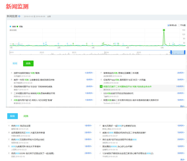Image resolution: width=187 pixels, height=161 pixels.
Task: Click the green H badge in the news list
Action: [x=101, y=86]
